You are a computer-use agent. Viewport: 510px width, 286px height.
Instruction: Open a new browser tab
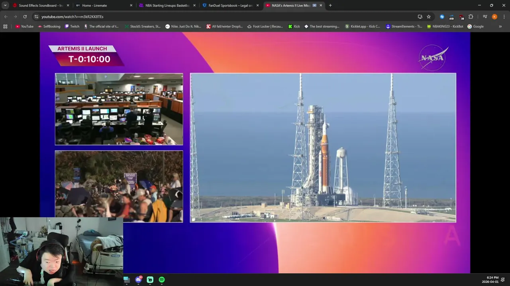[330, 6]
